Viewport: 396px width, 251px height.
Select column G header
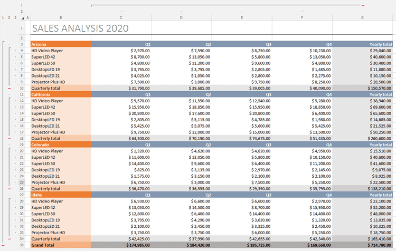tap(362, 17)
